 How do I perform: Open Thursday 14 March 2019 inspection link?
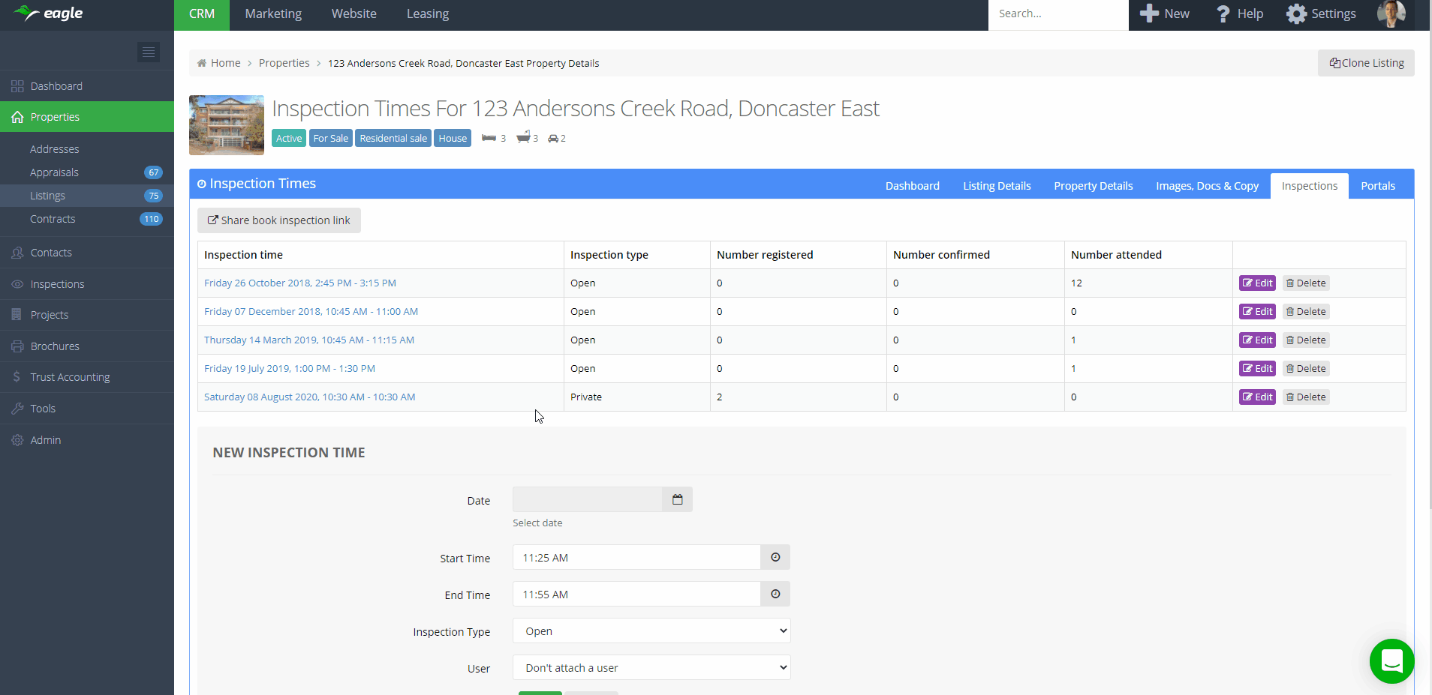(x=308, y=340)
